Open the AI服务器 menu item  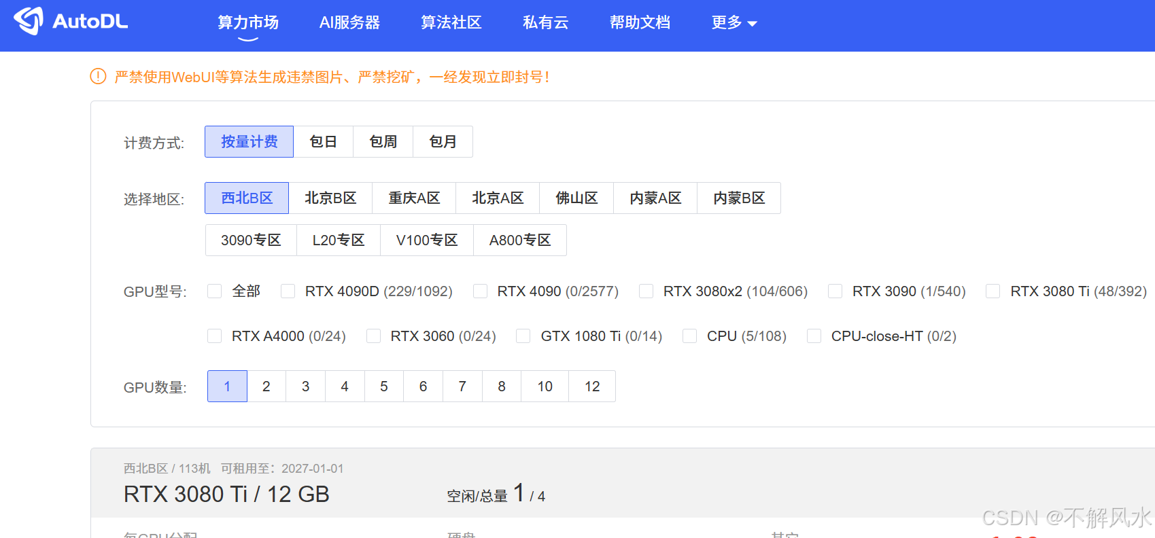[349, 22]
